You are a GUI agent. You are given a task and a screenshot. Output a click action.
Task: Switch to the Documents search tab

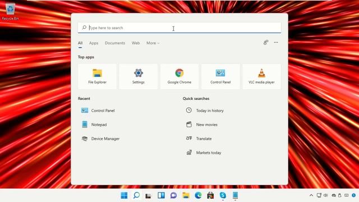[x=115, y=43]
